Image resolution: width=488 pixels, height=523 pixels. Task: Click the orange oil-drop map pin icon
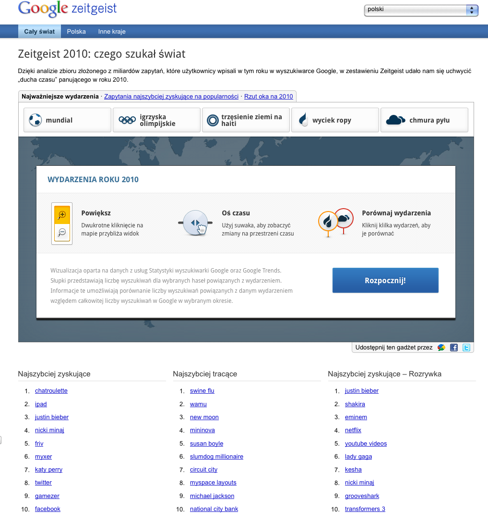pyautogui.click(x=328, y=223)
